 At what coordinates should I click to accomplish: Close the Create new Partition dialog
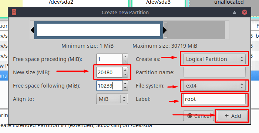tap(245, 12)
